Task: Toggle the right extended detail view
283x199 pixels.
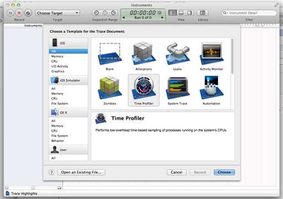Action: coord(190,13)
